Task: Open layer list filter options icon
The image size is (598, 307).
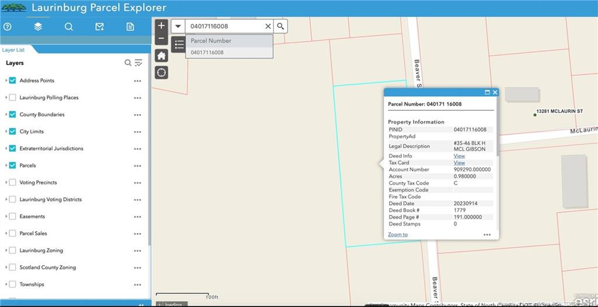Action: (138, 63)
